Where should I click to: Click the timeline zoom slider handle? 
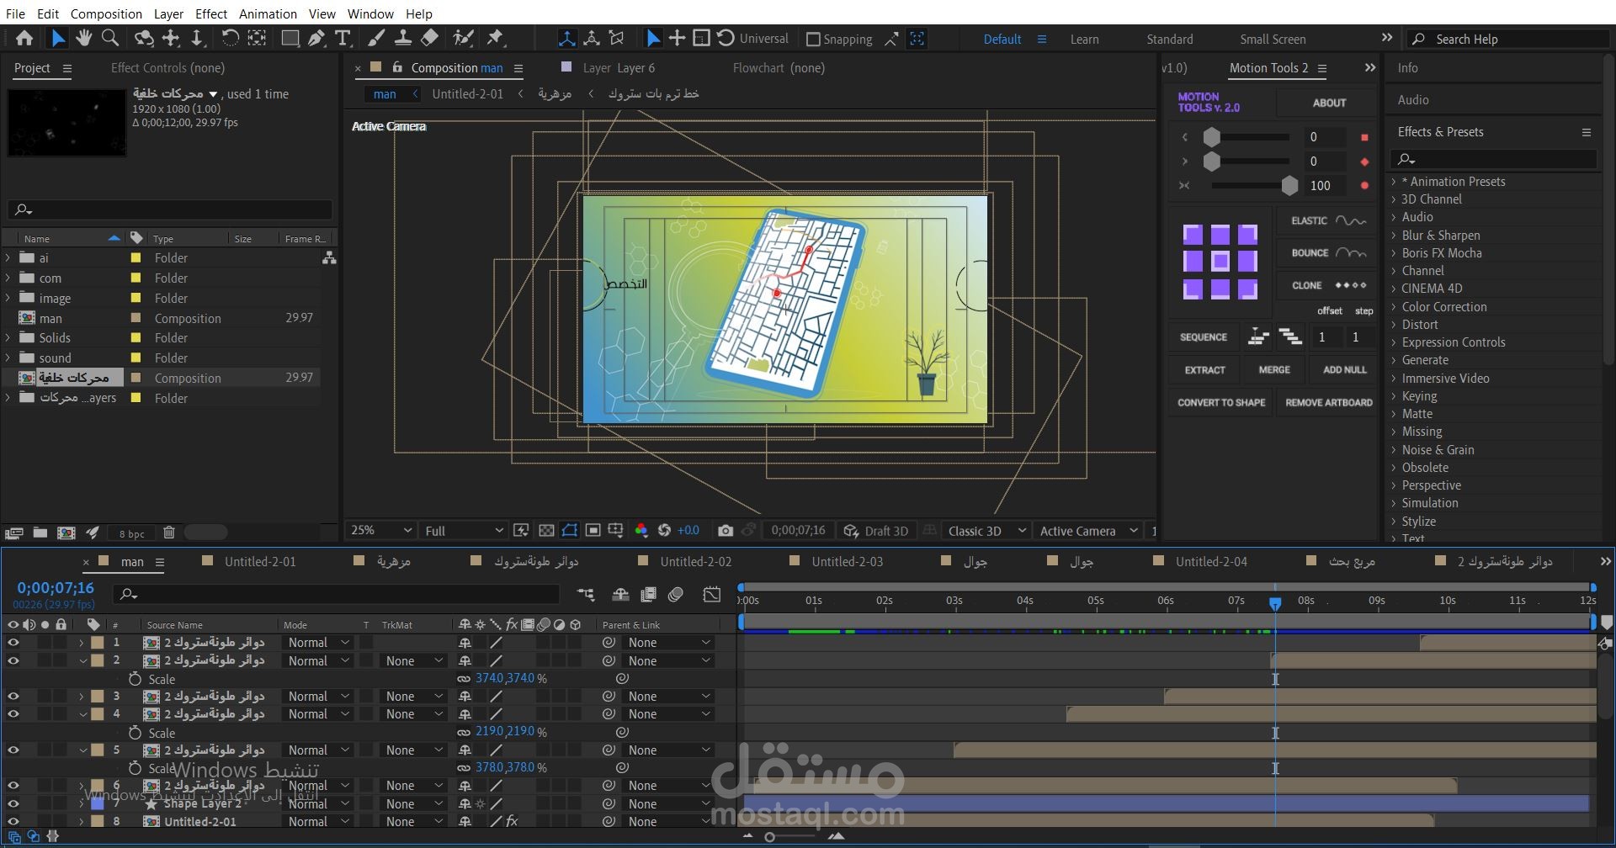(x=769, y=837)
